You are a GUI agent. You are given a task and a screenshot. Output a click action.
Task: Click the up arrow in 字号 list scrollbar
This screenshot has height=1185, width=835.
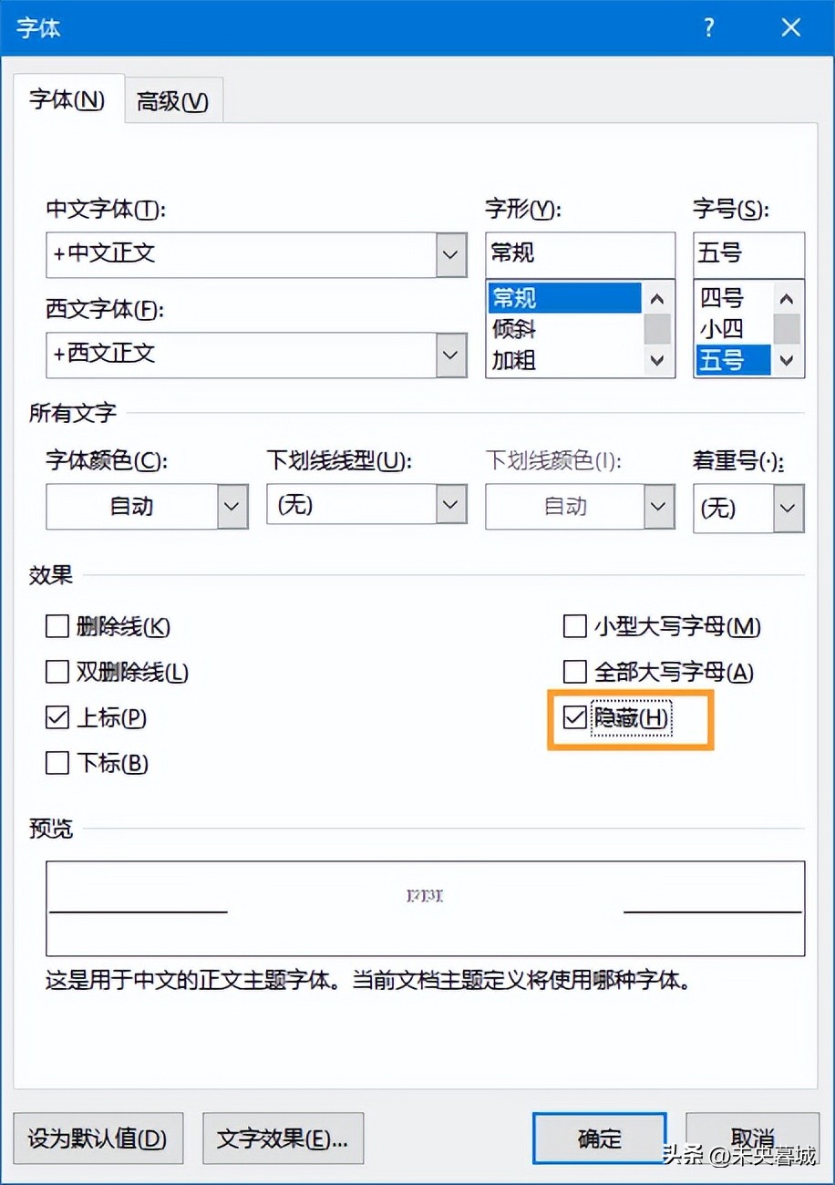[x=787, y=299]
